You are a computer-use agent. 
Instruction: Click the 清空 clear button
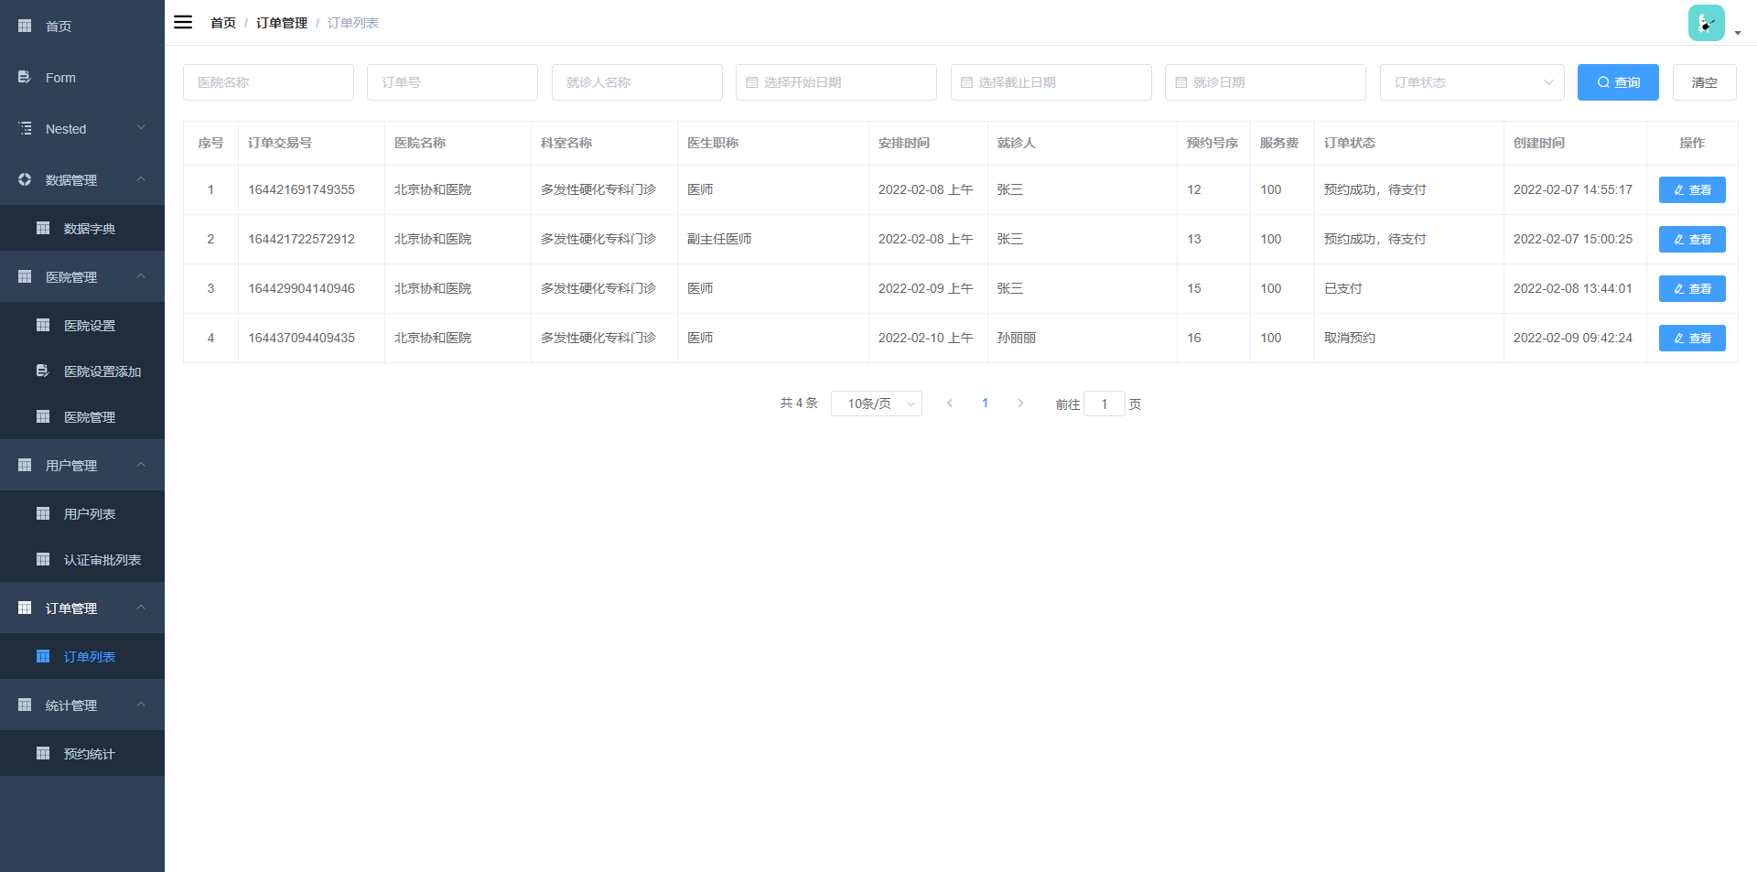coord(1704,82)
